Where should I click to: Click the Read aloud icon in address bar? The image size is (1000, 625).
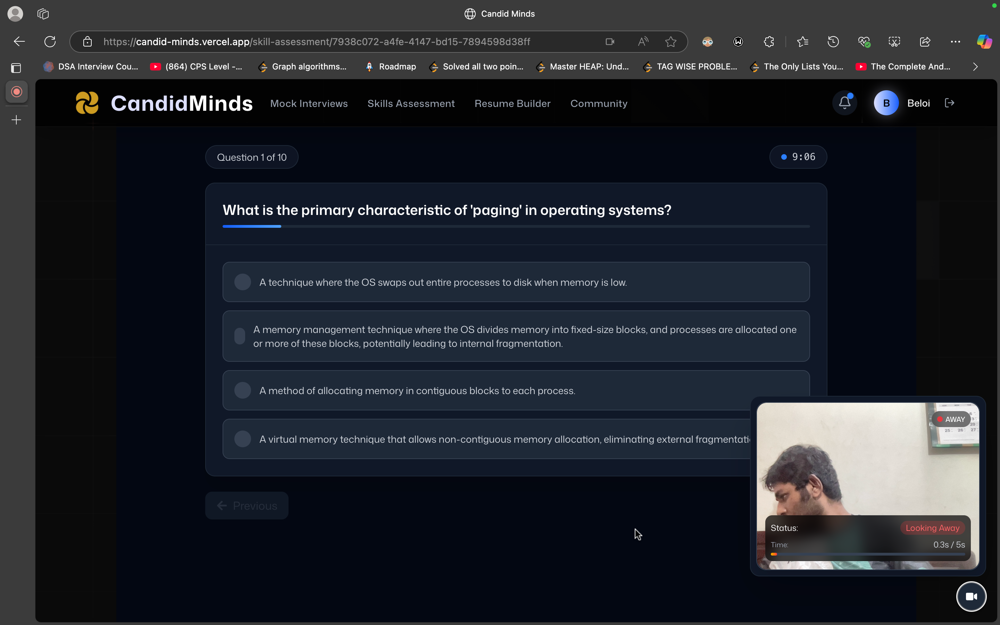click(x=643, y=42)
